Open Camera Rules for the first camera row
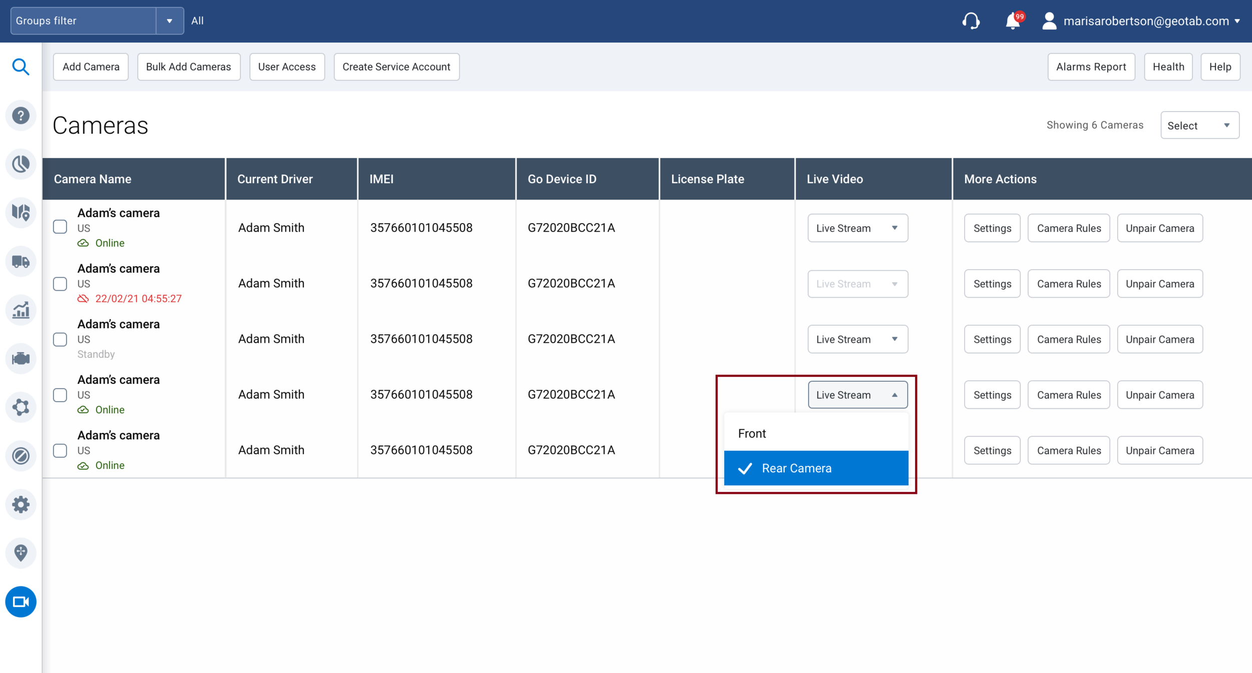 1069,228
